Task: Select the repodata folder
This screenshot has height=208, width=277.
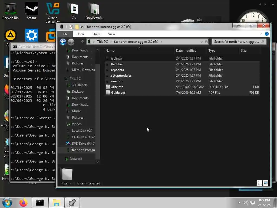Action: pos(182,70)
